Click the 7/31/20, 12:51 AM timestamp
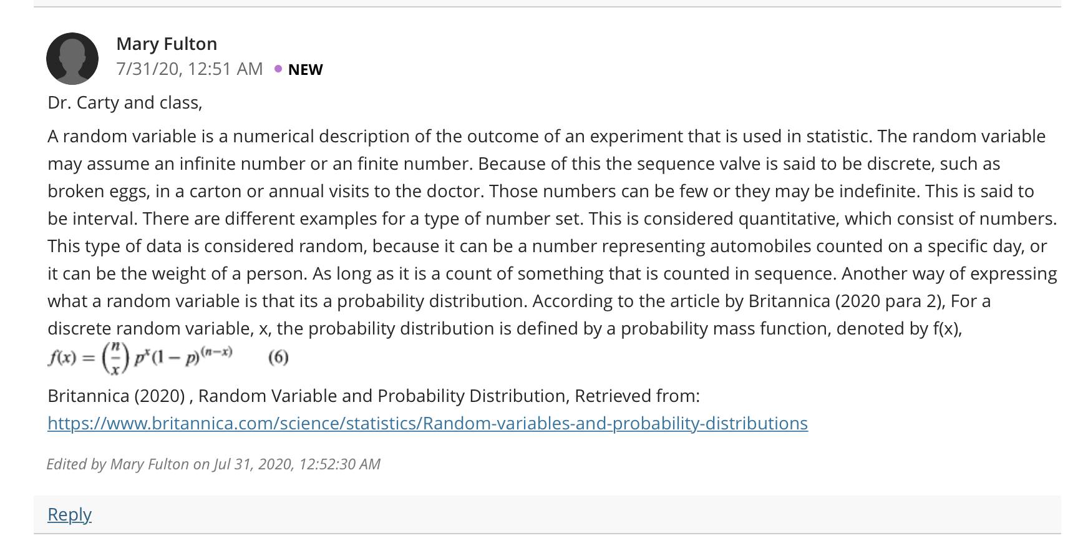1088x543 pixels. pos(190,69)
